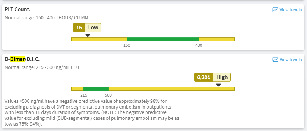Select the 6,201 result value badge

[x=204, y=77]
